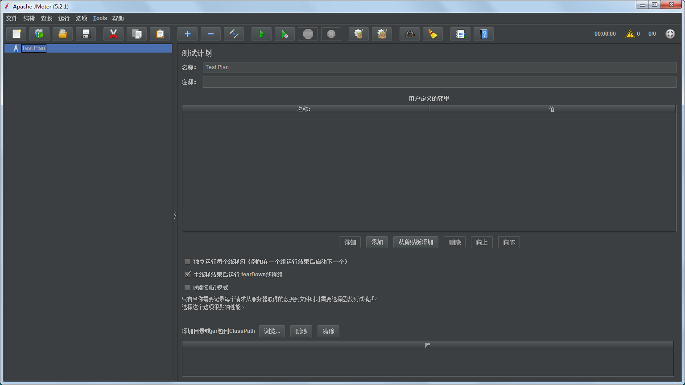Save the test plan with the floppy disk icon
The image size is (685, 385).
coord(86,34)
